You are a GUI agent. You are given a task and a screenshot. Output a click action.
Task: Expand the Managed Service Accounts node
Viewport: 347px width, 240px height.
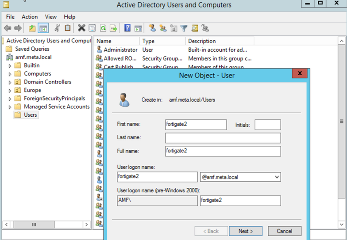[10, 107]
